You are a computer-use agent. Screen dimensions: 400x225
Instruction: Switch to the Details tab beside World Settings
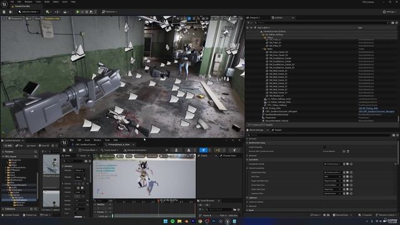tap(277, 130)
